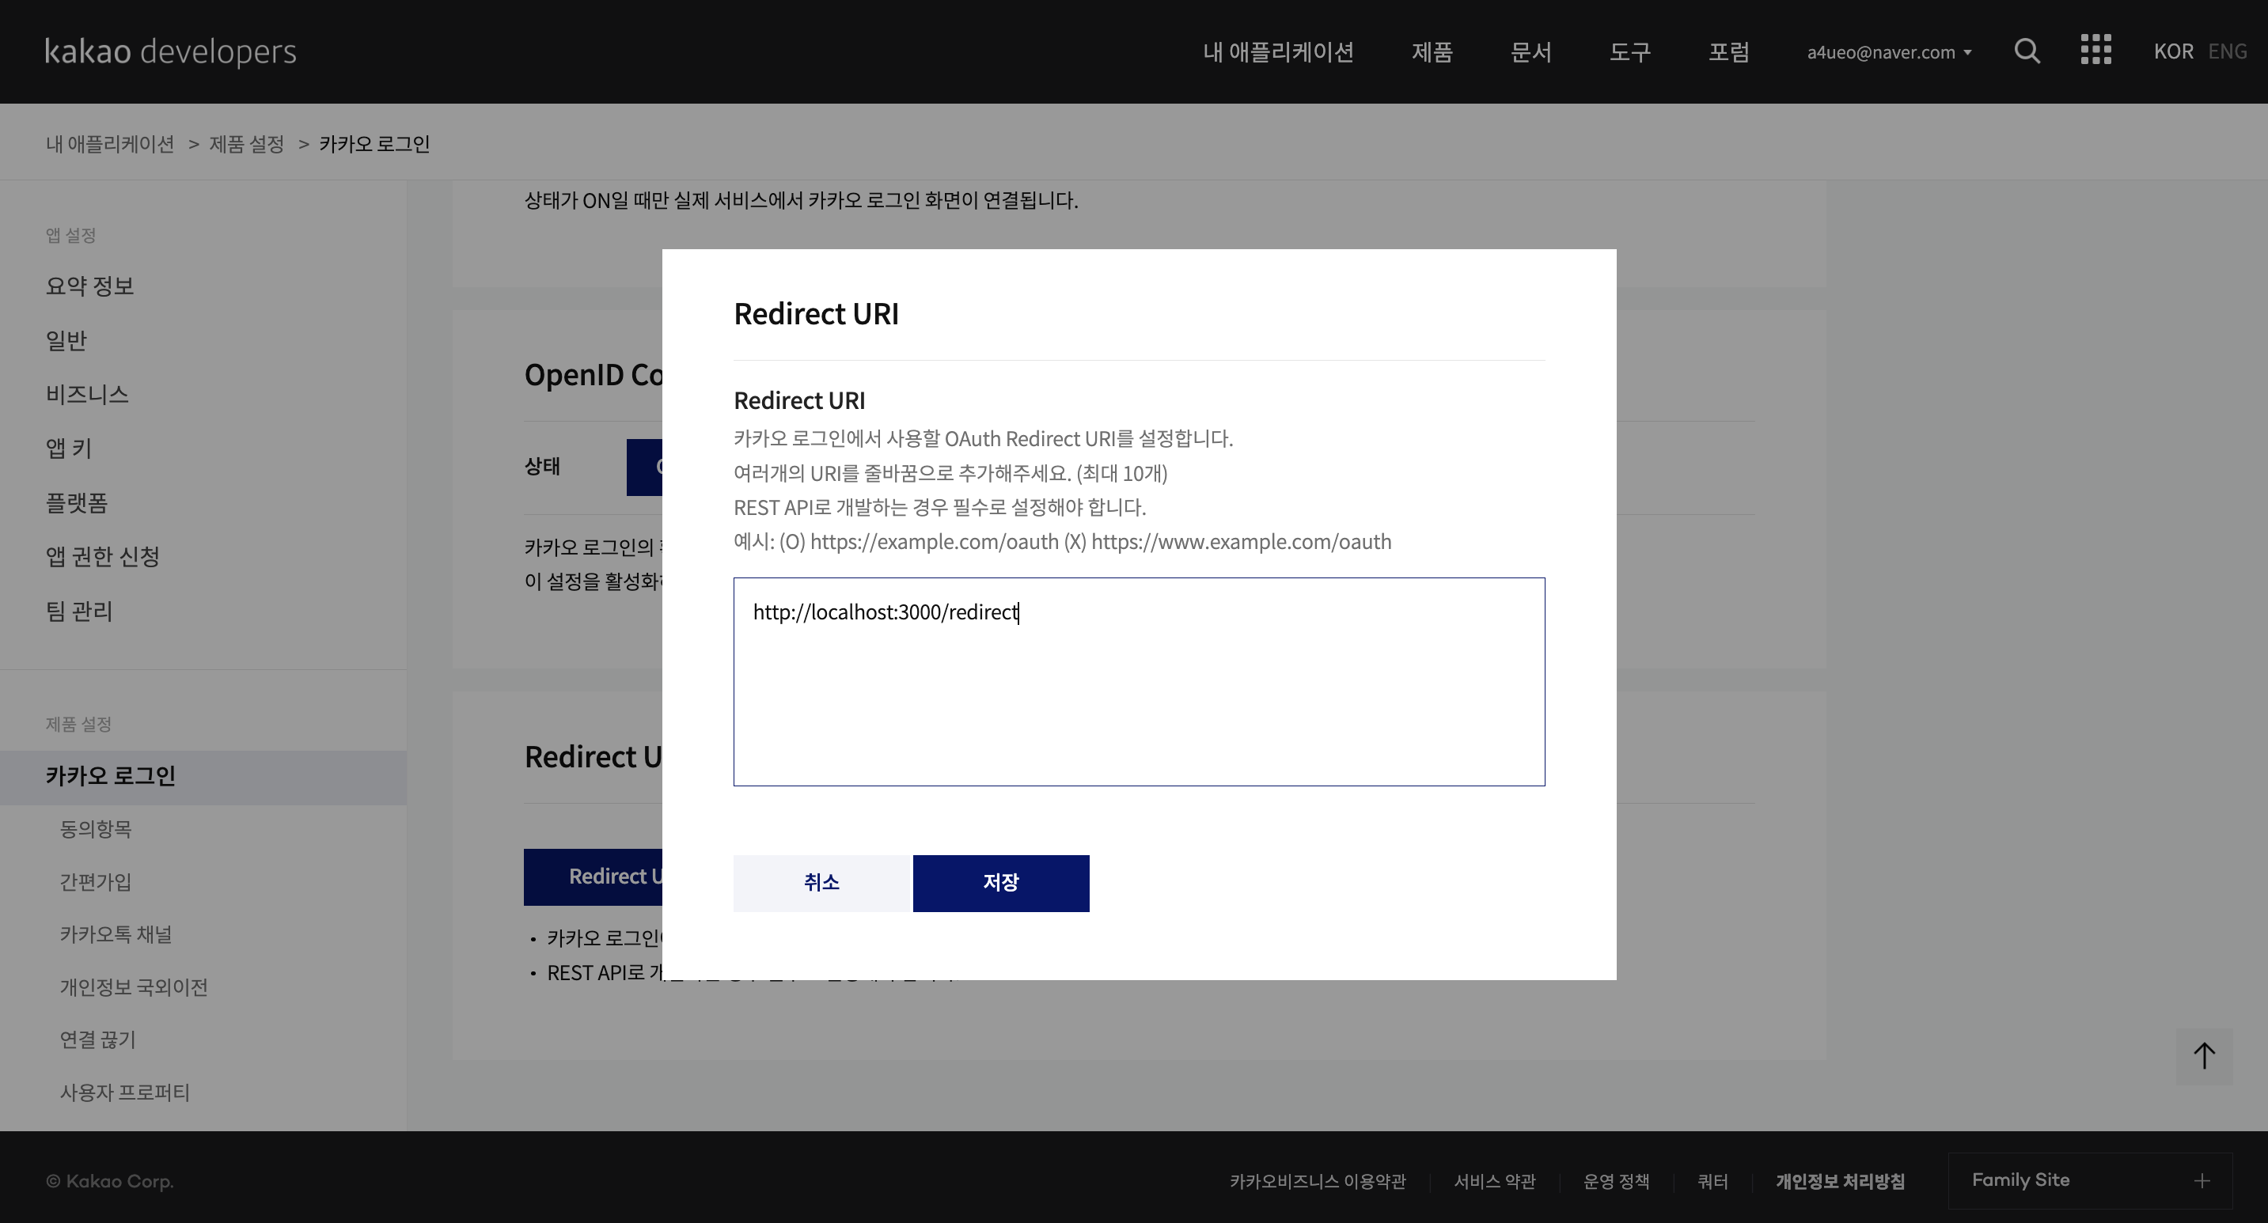Open 플랫폼 sidebar item
Image resolution: width=2268 pixels, height=1223 pixels.
point(77,502)
